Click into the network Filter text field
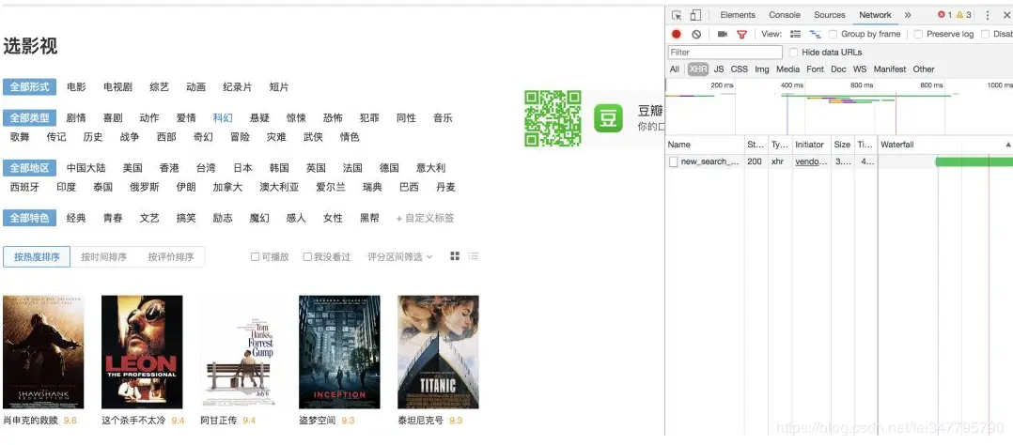Viewport: 1013px width, 445px height. click(725, 53)
